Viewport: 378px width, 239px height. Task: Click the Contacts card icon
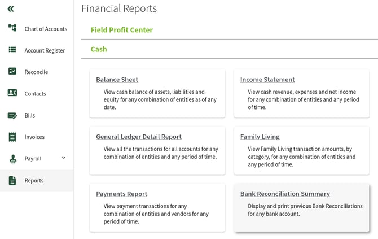[12, 93]
